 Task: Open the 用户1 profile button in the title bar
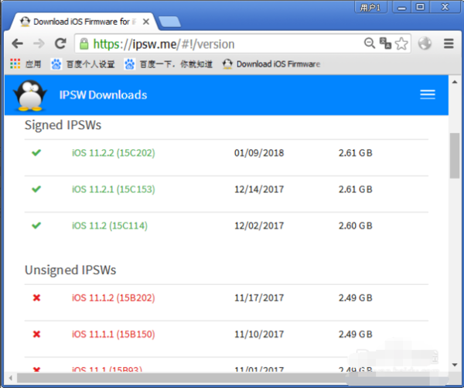pyautogui.click(x=370, y=8)
